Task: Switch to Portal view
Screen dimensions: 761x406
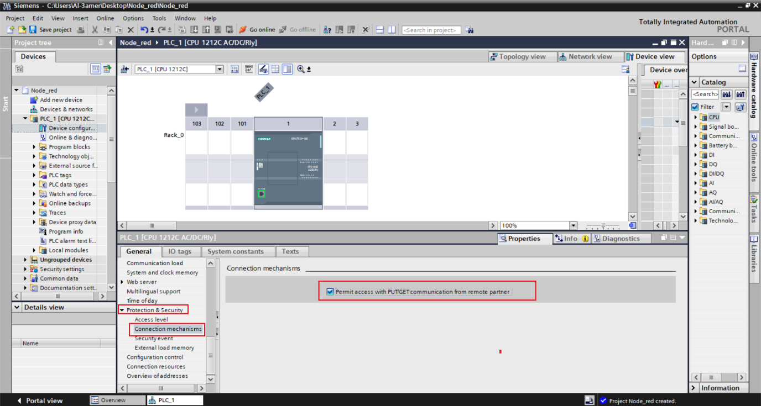Action: pyautogui.click(x=39, y=400)
